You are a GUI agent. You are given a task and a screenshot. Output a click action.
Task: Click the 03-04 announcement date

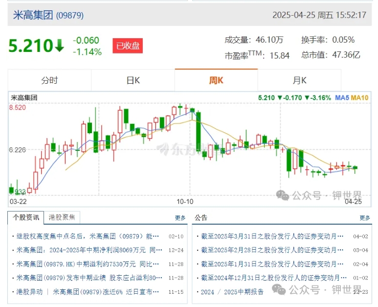[x=361, y=250]
